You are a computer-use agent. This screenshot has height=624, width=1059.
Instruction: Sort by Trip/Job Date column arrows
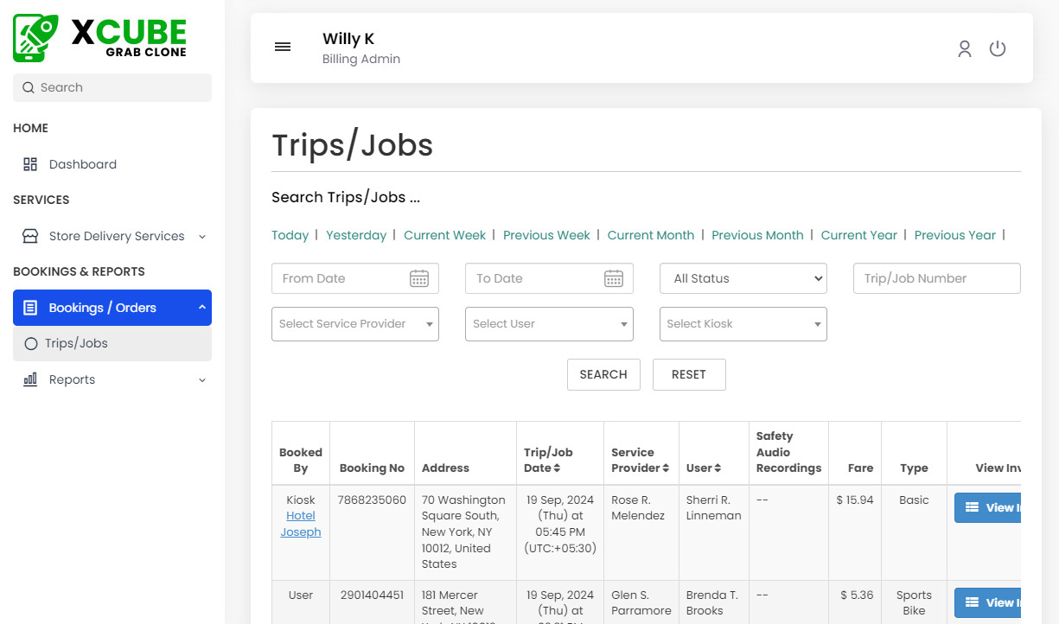tap(557, 468)
